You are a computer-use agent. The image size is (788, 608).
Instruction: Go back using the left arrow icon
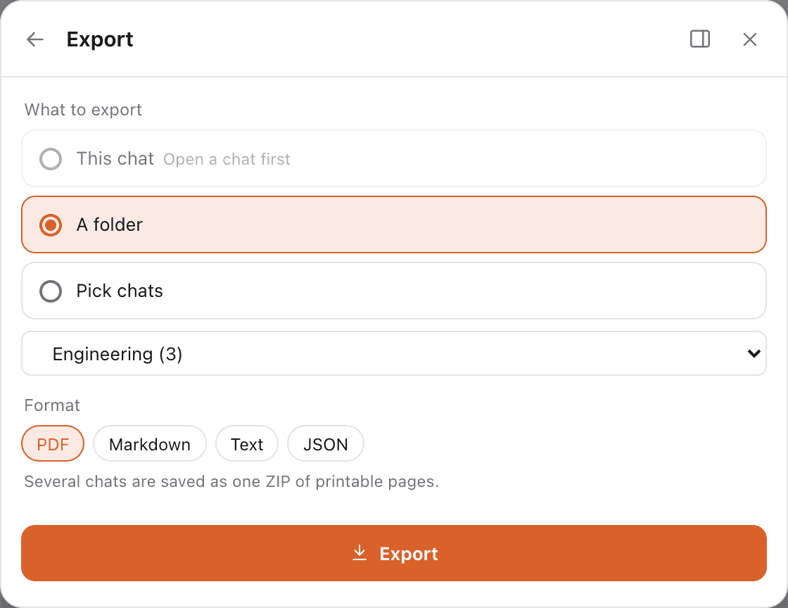(35, 39)
